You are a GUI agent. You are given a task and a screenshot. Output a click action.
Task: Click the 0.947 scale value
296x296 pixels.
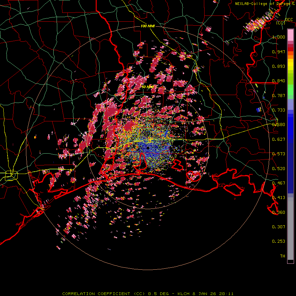[x=279, y=52]
